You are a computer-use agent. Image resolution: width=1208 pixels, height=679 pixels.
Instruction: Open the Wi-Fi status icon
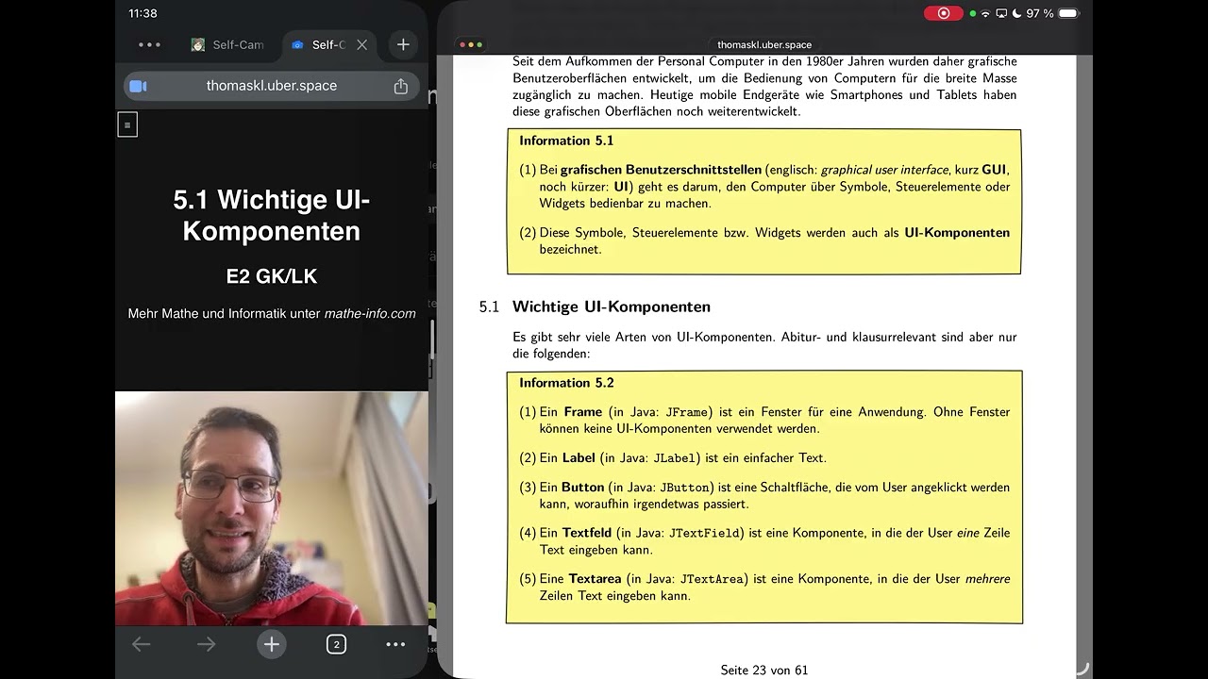click(x=985, y=13)
